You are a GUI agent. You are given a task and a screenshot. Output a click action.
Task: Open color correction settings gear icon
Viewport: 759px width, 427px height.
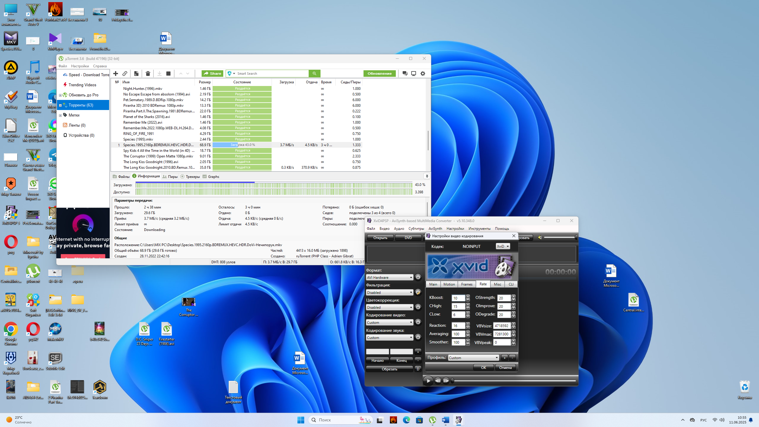pyautogui.click(x=418, y=307)
